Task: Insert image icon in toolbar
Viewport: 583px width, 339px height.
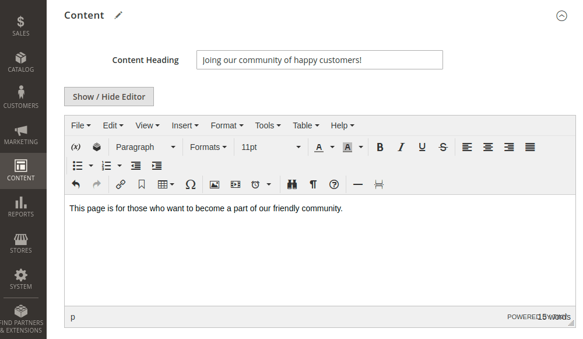Action: 215,184
